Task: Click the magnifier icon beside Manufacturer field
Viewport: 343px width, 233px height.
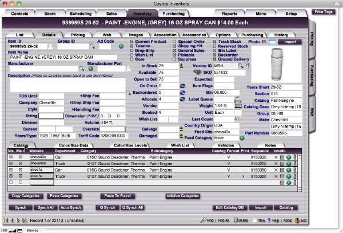Action: coord(82,68)
